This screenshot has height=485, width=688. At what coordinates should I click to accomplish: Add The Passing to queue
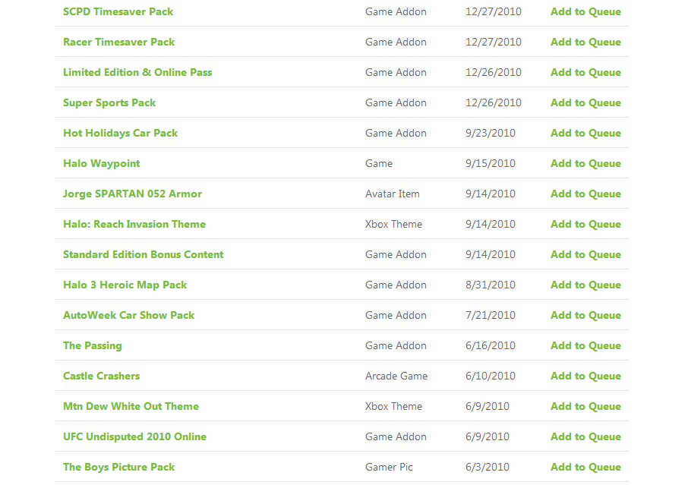click(x=585, y=345)
